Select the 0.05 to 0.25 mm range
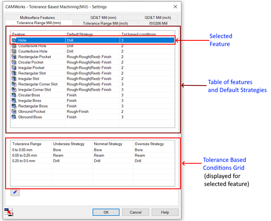271x221 pixels. coord(25,156)
